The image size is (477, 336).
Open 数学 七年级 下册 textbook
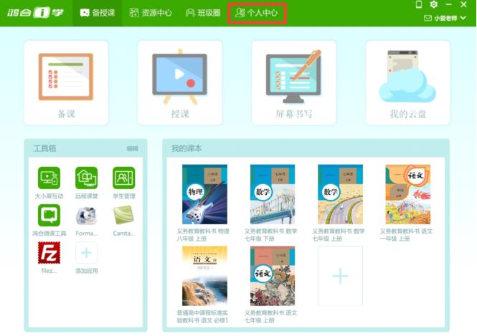pos(273,194)
